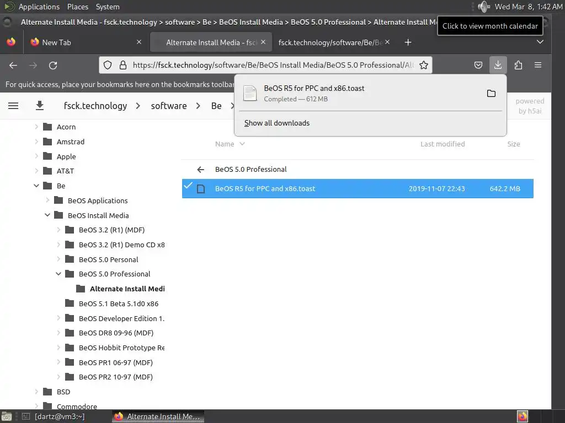Sort by Last modified column
The image size is (565, 423).
(x=443, y=144)
